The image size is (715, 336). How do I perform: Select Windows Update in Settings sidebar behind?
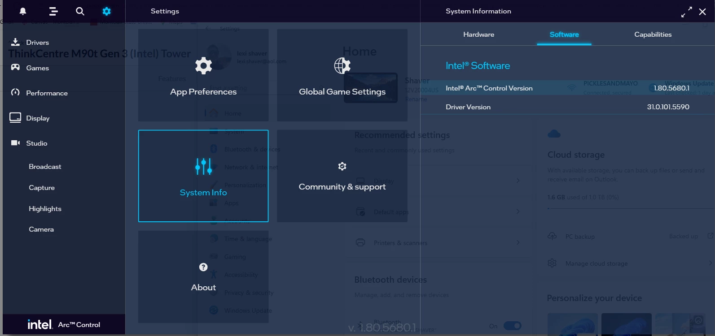point(248,310)
